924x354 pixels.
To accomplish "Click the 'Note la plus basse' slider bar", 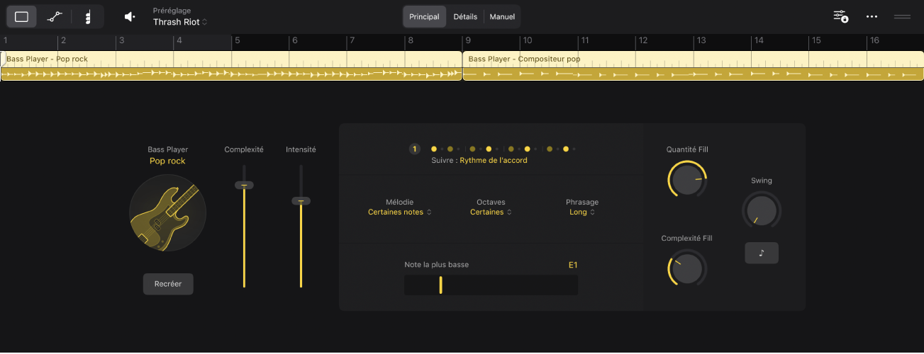I will tap(491, 285).
